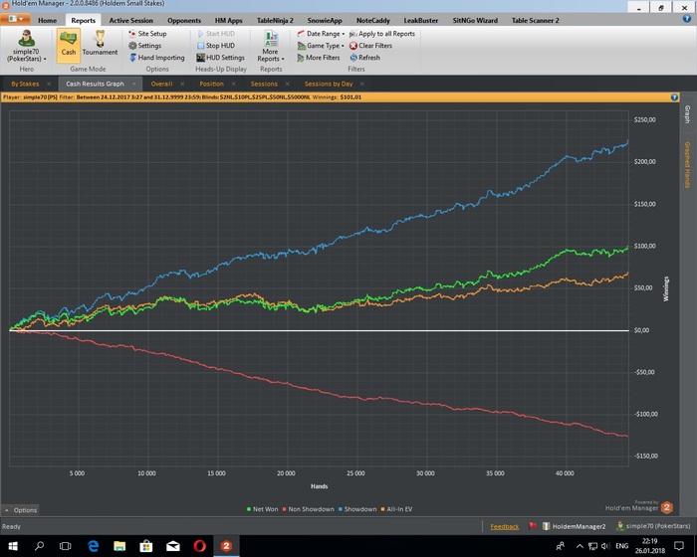Click HoldemManager2 database in status bar
The image size is (697, 557).
pyautogui.click(x=574, y=526)
